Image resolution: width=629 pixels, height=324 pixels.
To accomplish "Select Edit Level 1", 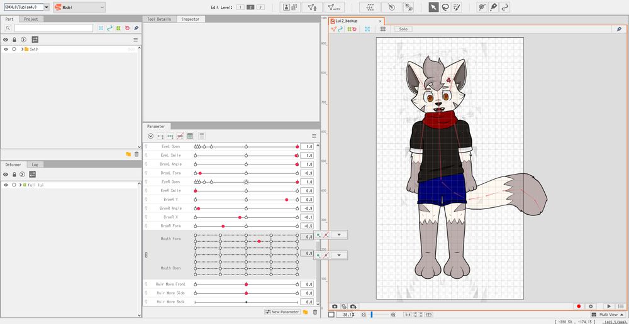I will tap(240, 7).
